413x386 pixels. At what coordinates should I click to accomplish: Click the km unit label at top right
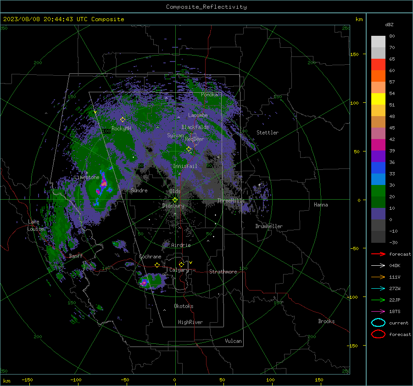coord(359,19)
